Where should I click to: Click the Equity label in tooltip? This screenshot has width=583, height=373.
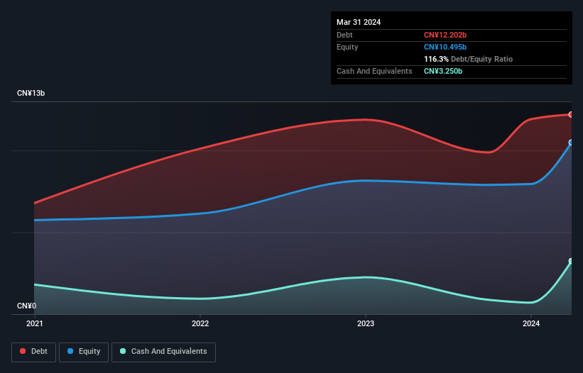(x=347, y=47)
